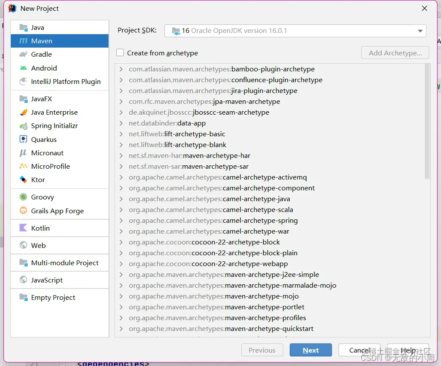The height and width of the screenshot is (366, 441).
Task: Click the Next button
Action: [x=311, y=350]
